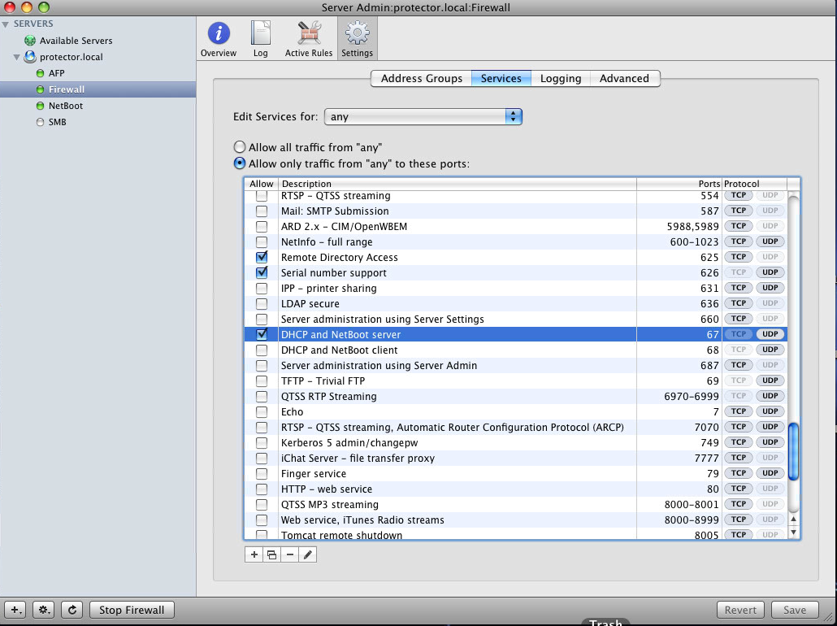The image size is (837, 626).
Task: Duplicate service with the copy icon
Action: point(271,554)
